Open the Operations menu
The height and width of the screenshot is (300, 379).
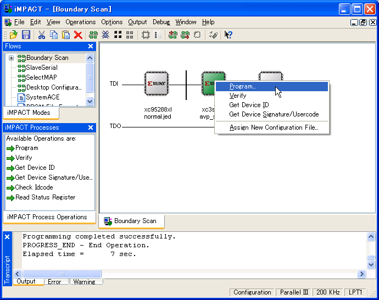click(81, 22)
